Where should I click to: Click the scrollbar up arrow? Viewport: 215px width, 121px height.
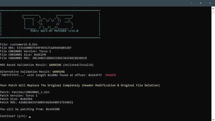213,8
